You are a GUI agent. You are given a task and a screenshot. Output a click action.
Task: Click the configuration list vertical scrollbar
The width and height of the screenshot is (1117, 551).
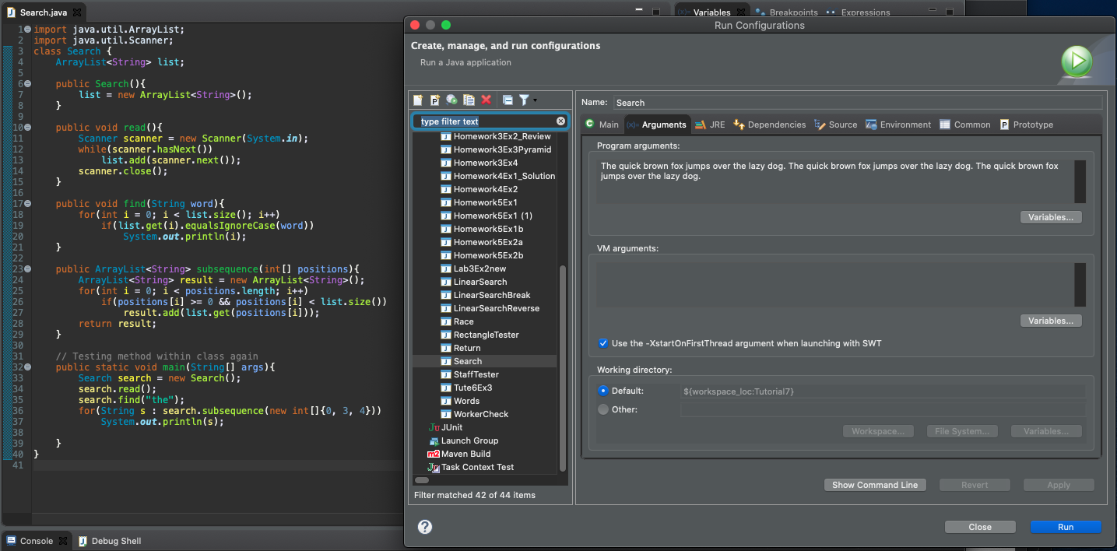click(x=563, y=366)
